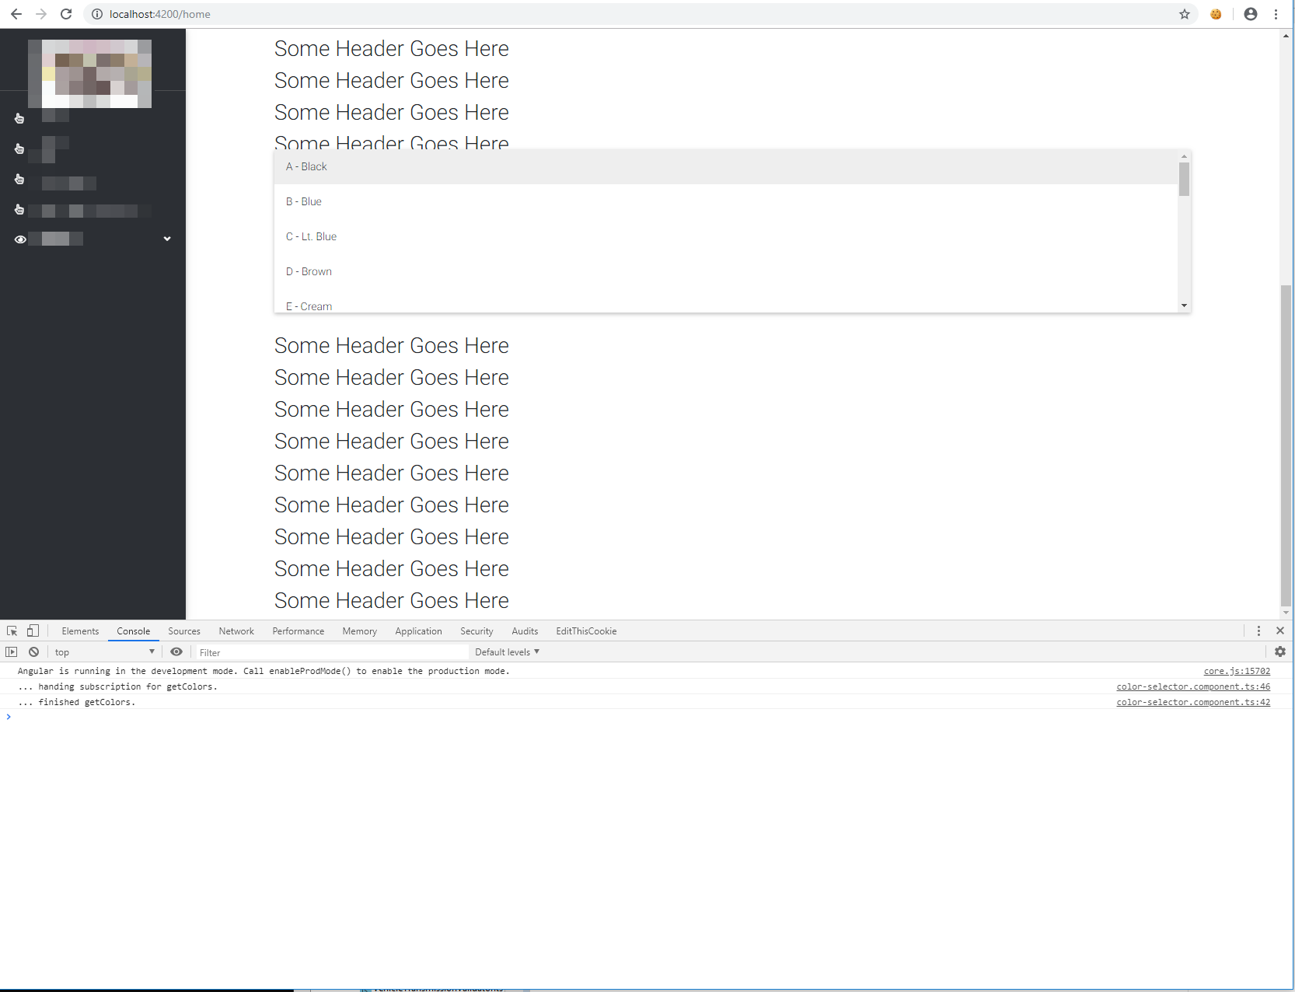Screen dimensions: 1295x992
Task: Show the console sidebar
Action: [12, 652]
